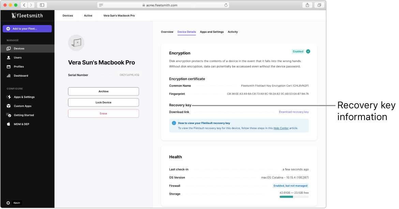Image resolution: width=399 pixels, height=209 pixels.
Task: Click the Safari forward arrow
Action: (31, 5)
